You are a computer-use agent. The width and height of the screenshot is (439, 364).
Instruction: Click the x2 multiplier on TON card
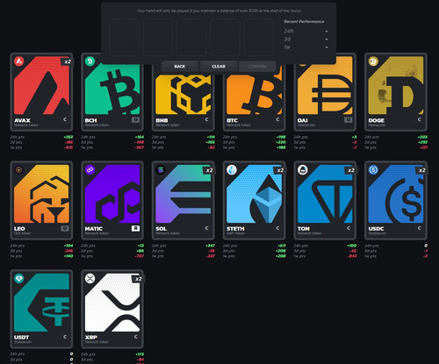click(x=351, y=170)
